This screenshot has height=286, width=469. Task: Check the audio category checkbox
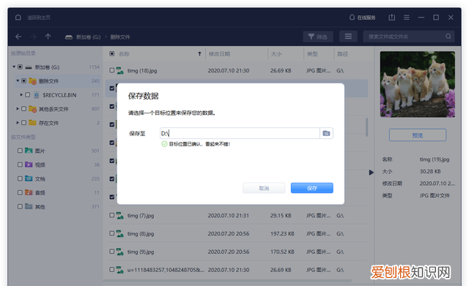[20, 192]
